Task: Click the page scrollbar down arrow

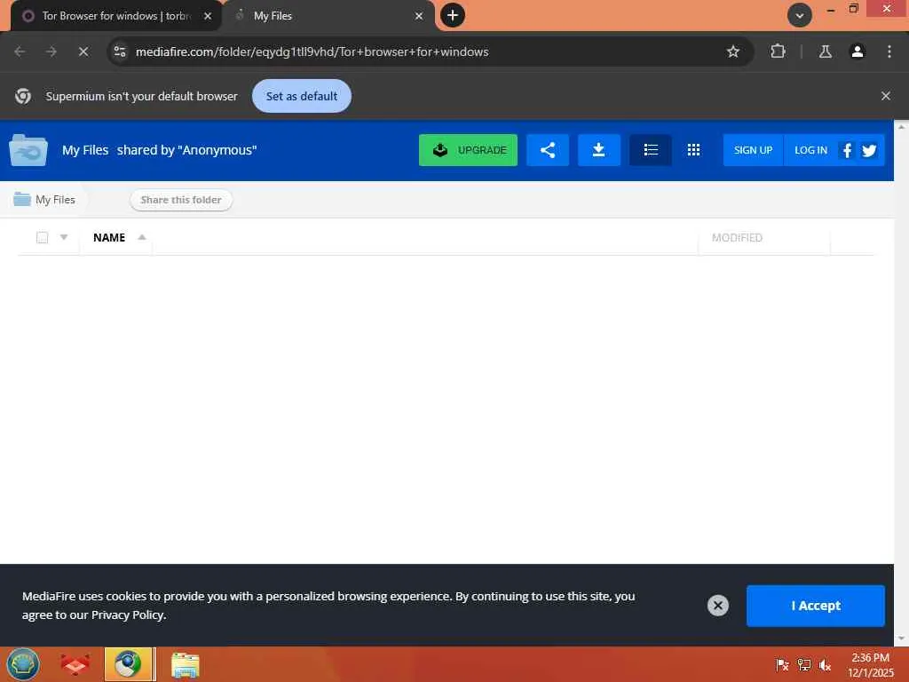Action: [902, 638]
